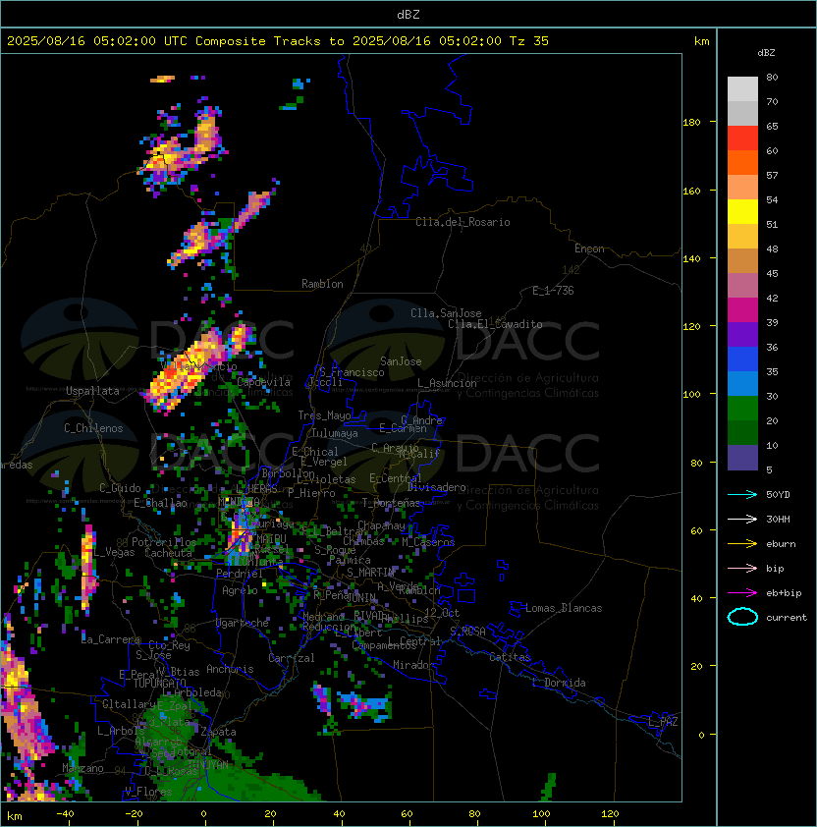Click the '120' tick on horizontal km axis

tap(610, 814)
